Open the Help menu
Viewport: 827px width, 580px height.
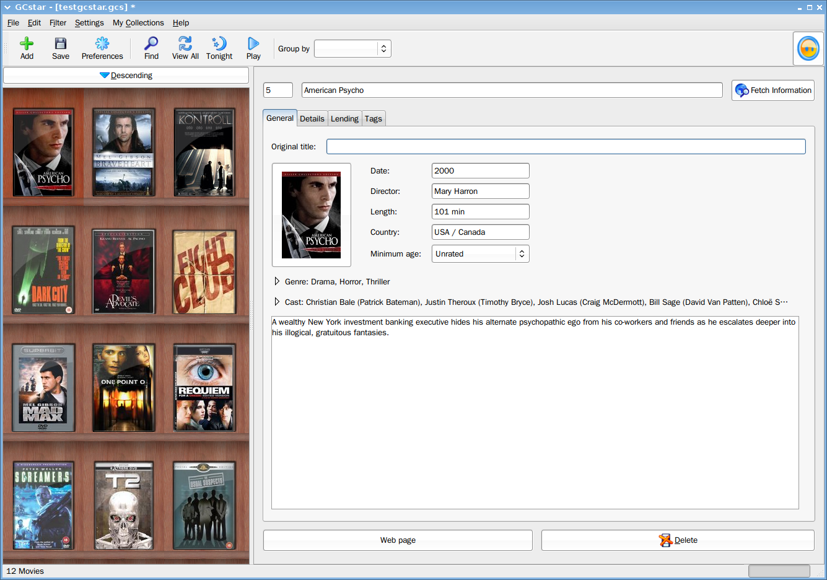181,23
